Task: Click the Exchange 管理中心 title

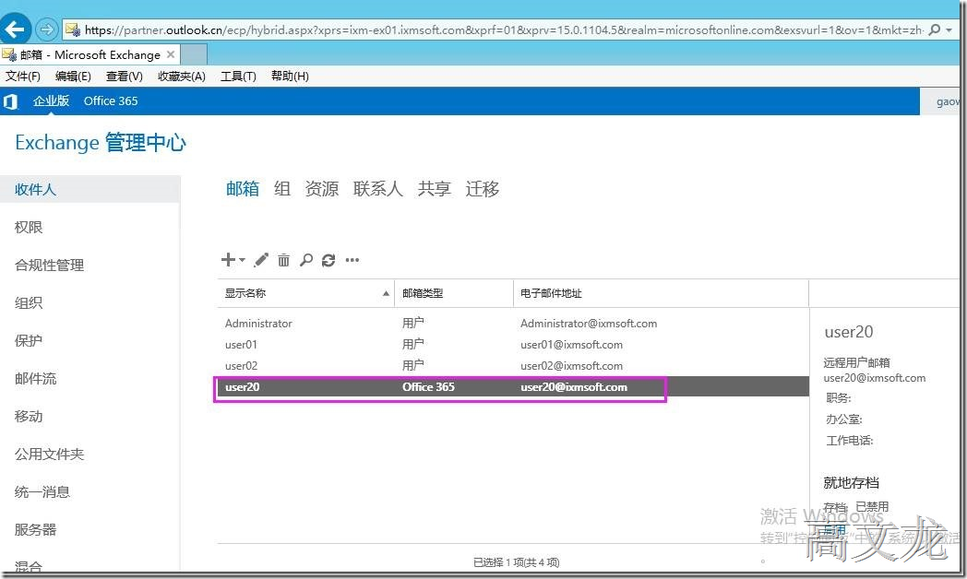Action: pyautogui.click(x=100, y=142)
